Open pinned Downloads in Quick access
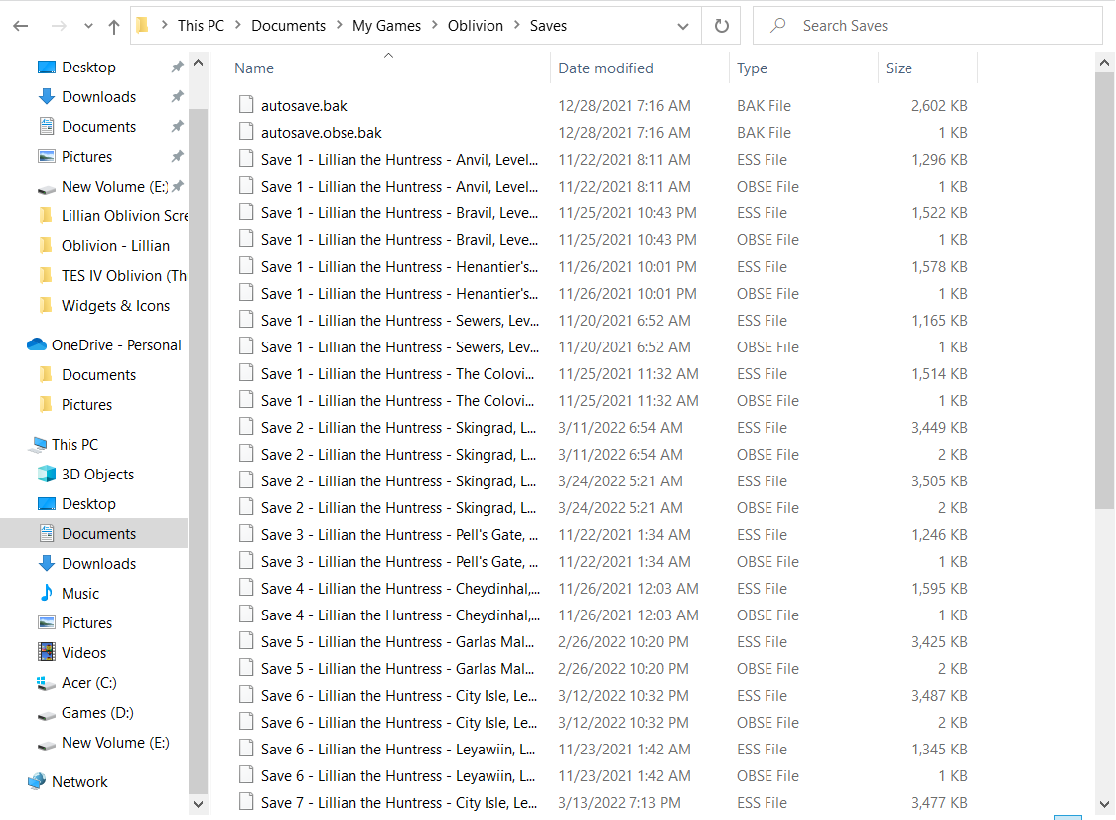 [98, 97]
